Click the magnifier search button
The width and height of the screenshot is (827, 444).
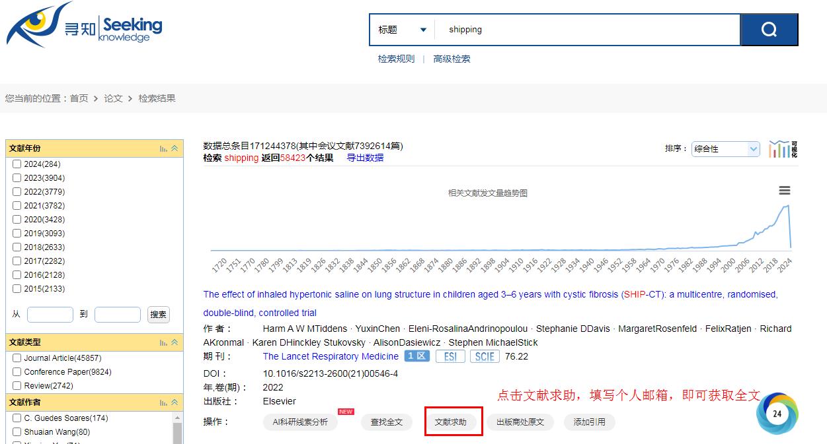[769, 30]
